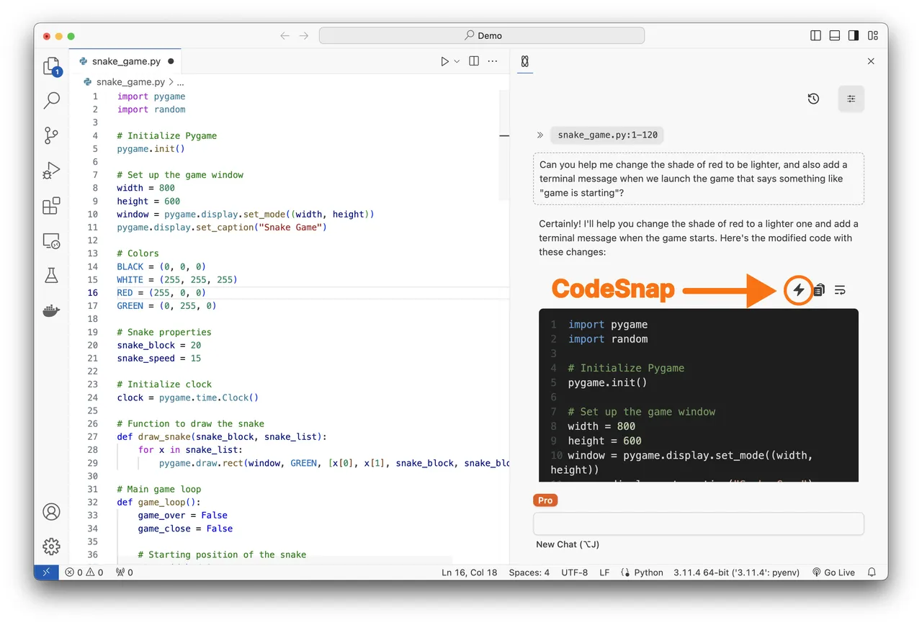Toggle the primary side bar layout
This screenshot has height=625, width=922.
pos(815,35)
